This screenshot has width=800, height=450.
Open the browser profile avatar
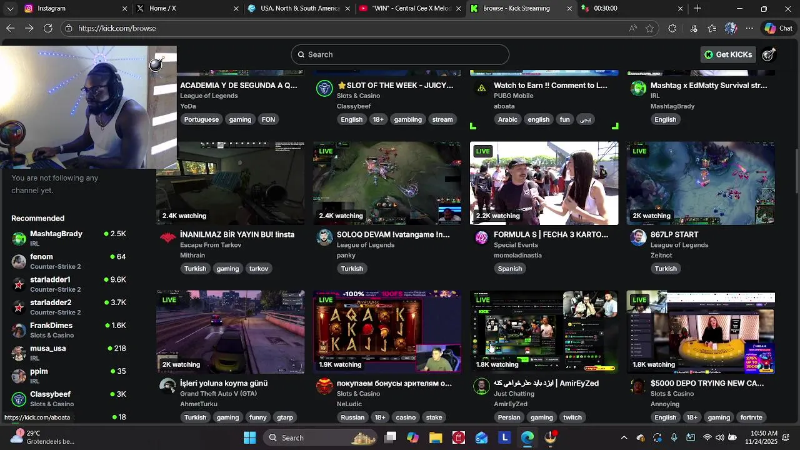[x=731, y=28]
